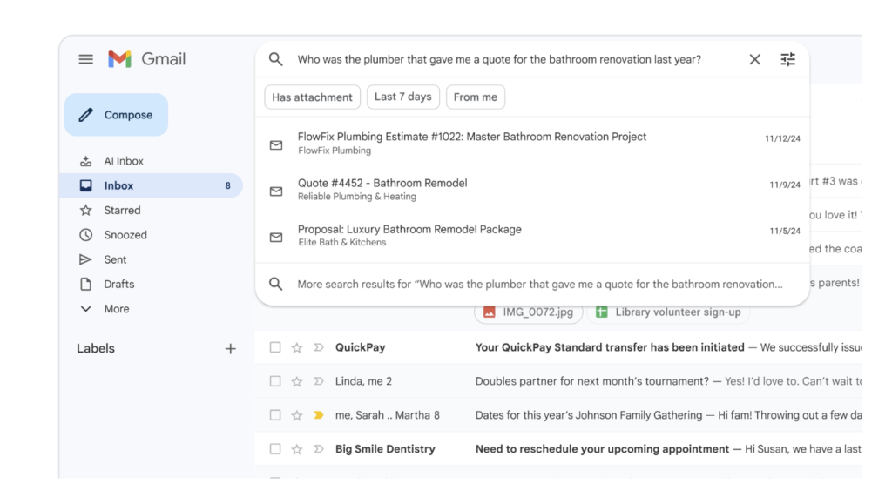Select the Big Smile Dentistry email checkbox
The height and width of the screenshot is (497, 892).
[275, 448]
